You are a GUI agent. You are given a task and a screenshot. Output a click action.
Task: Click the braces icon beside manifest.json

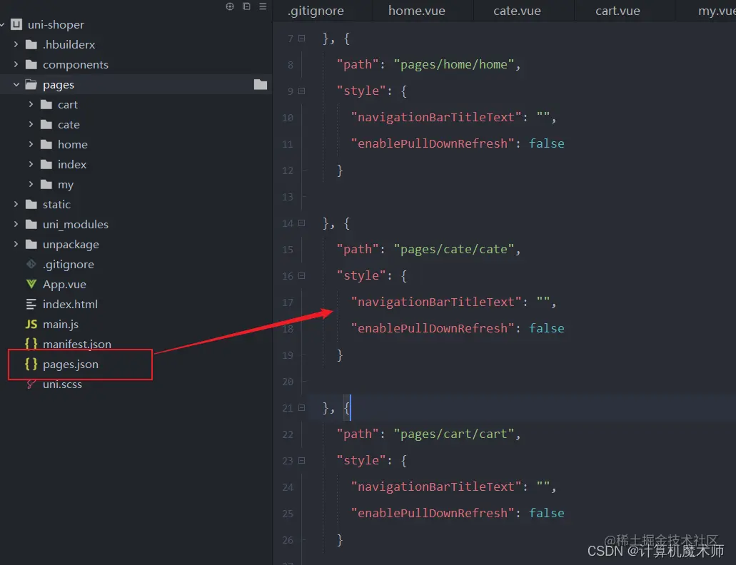pos(31,344)
